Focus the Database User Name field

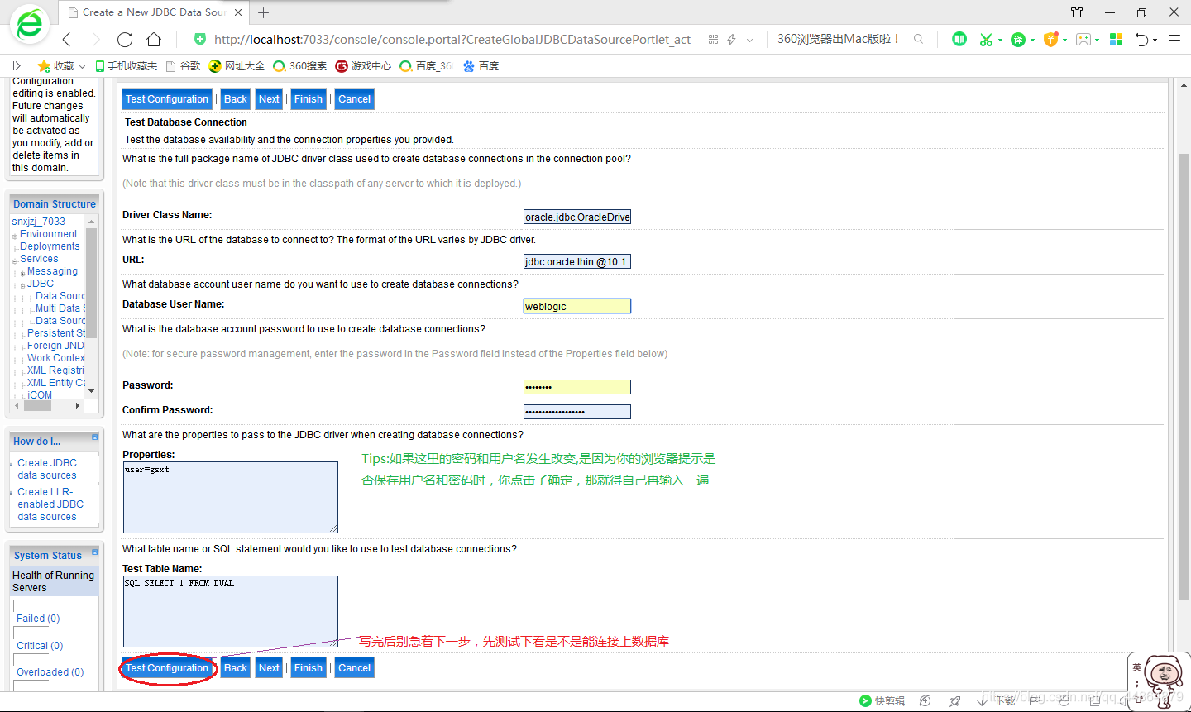(x=577, y=307)
